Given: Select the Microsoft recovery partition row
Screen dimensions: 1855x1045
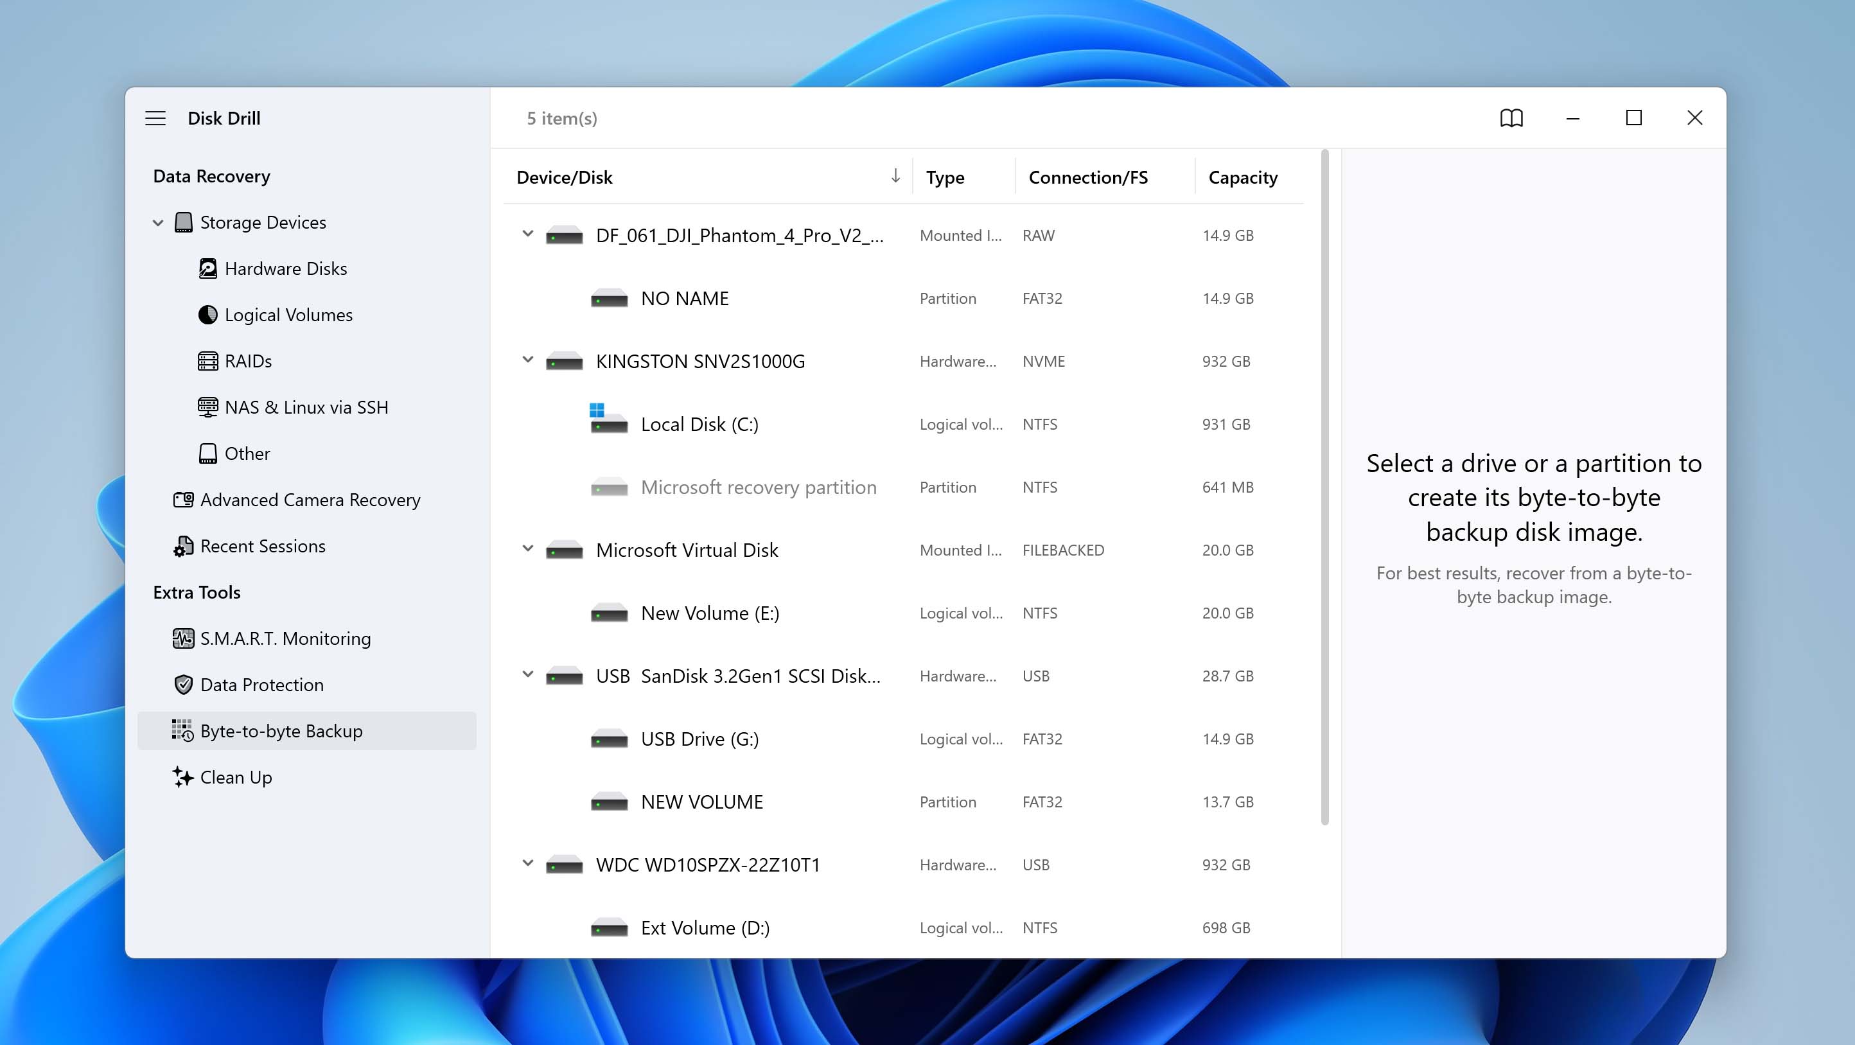Looking at the screenshot, I should pyautogui.click(x=904, y=487).
